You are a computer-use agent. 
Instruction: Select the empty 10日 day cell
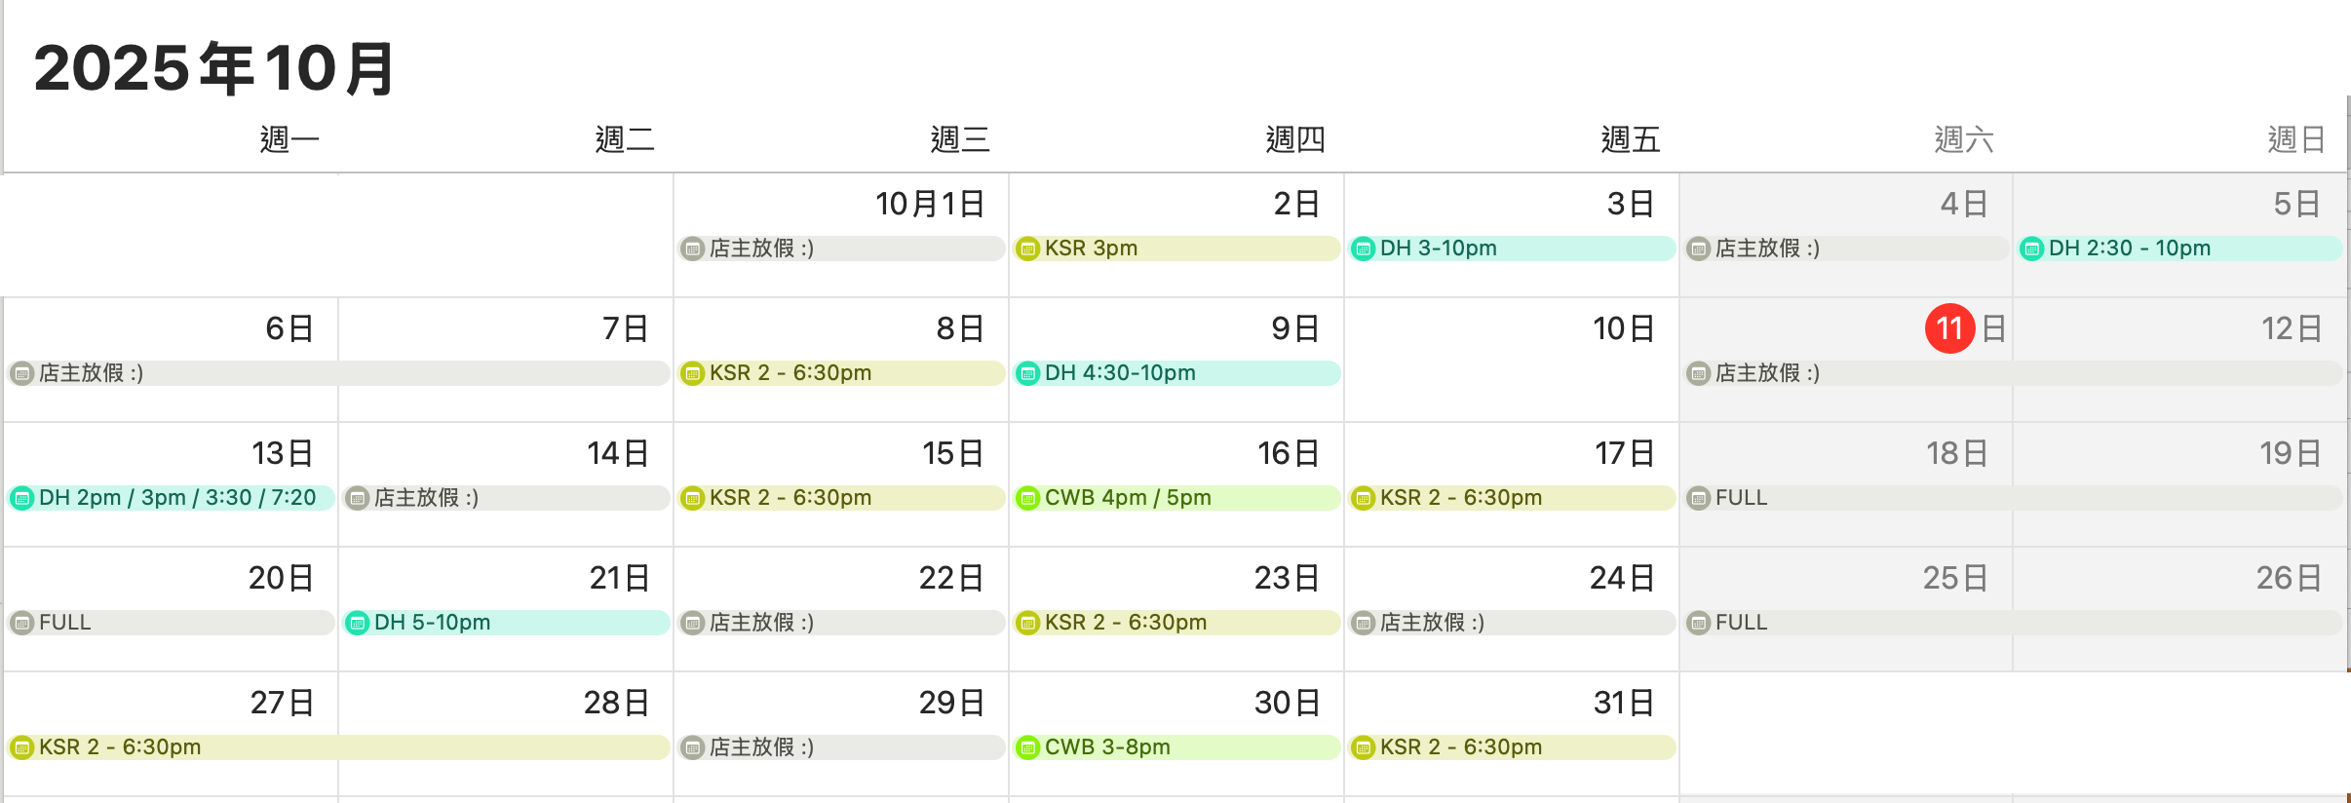[x=1511, y=390]
